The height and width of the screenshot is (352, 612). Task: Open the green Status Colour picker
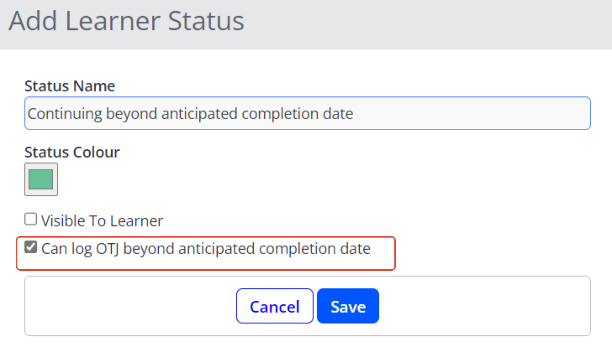click(41, 179)
